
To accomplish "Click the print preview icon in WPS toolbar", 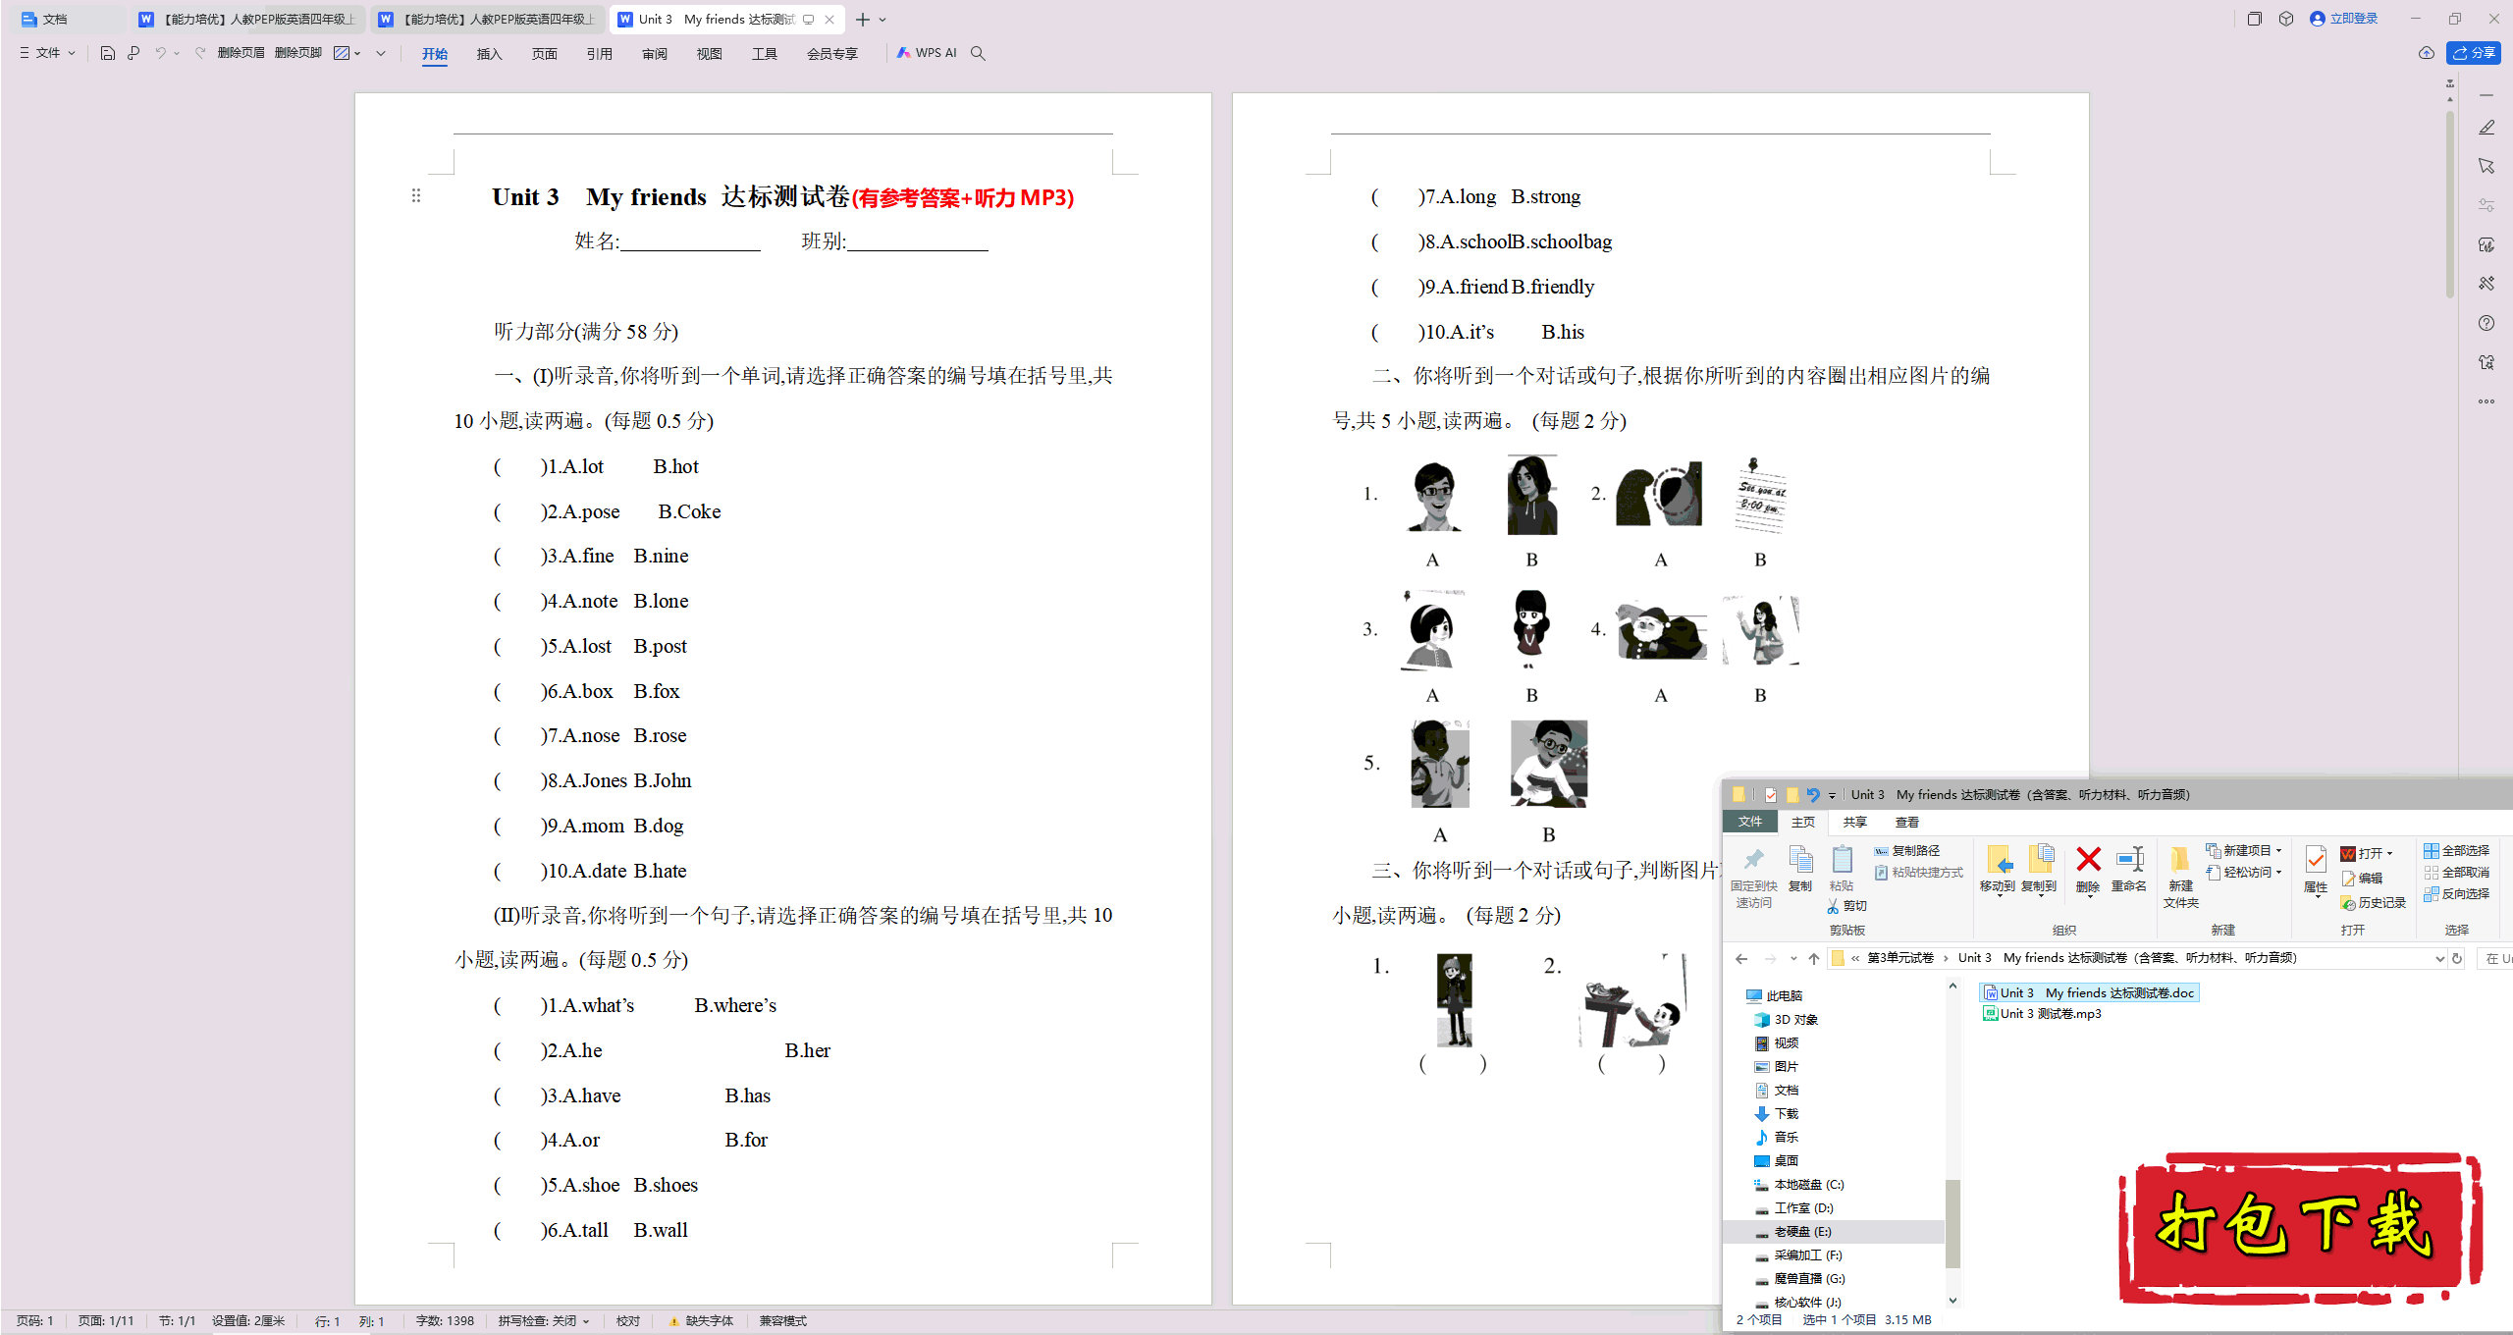I will point(134,53).
